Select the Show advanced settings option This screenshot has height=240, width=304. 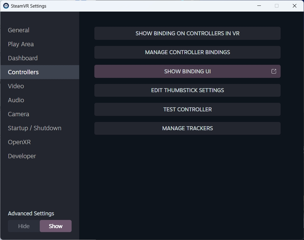click(56, 226)
